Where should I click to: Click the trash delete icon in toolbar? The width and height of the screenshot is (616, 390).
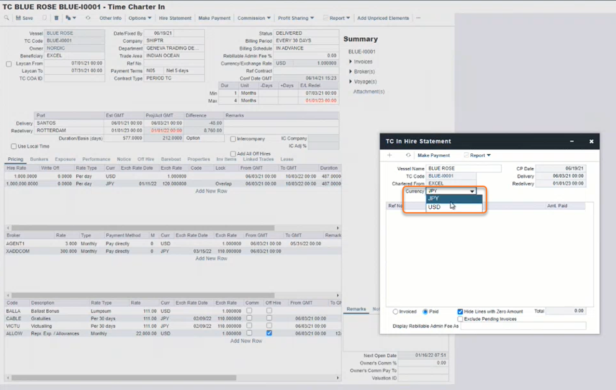click(56, 18)
